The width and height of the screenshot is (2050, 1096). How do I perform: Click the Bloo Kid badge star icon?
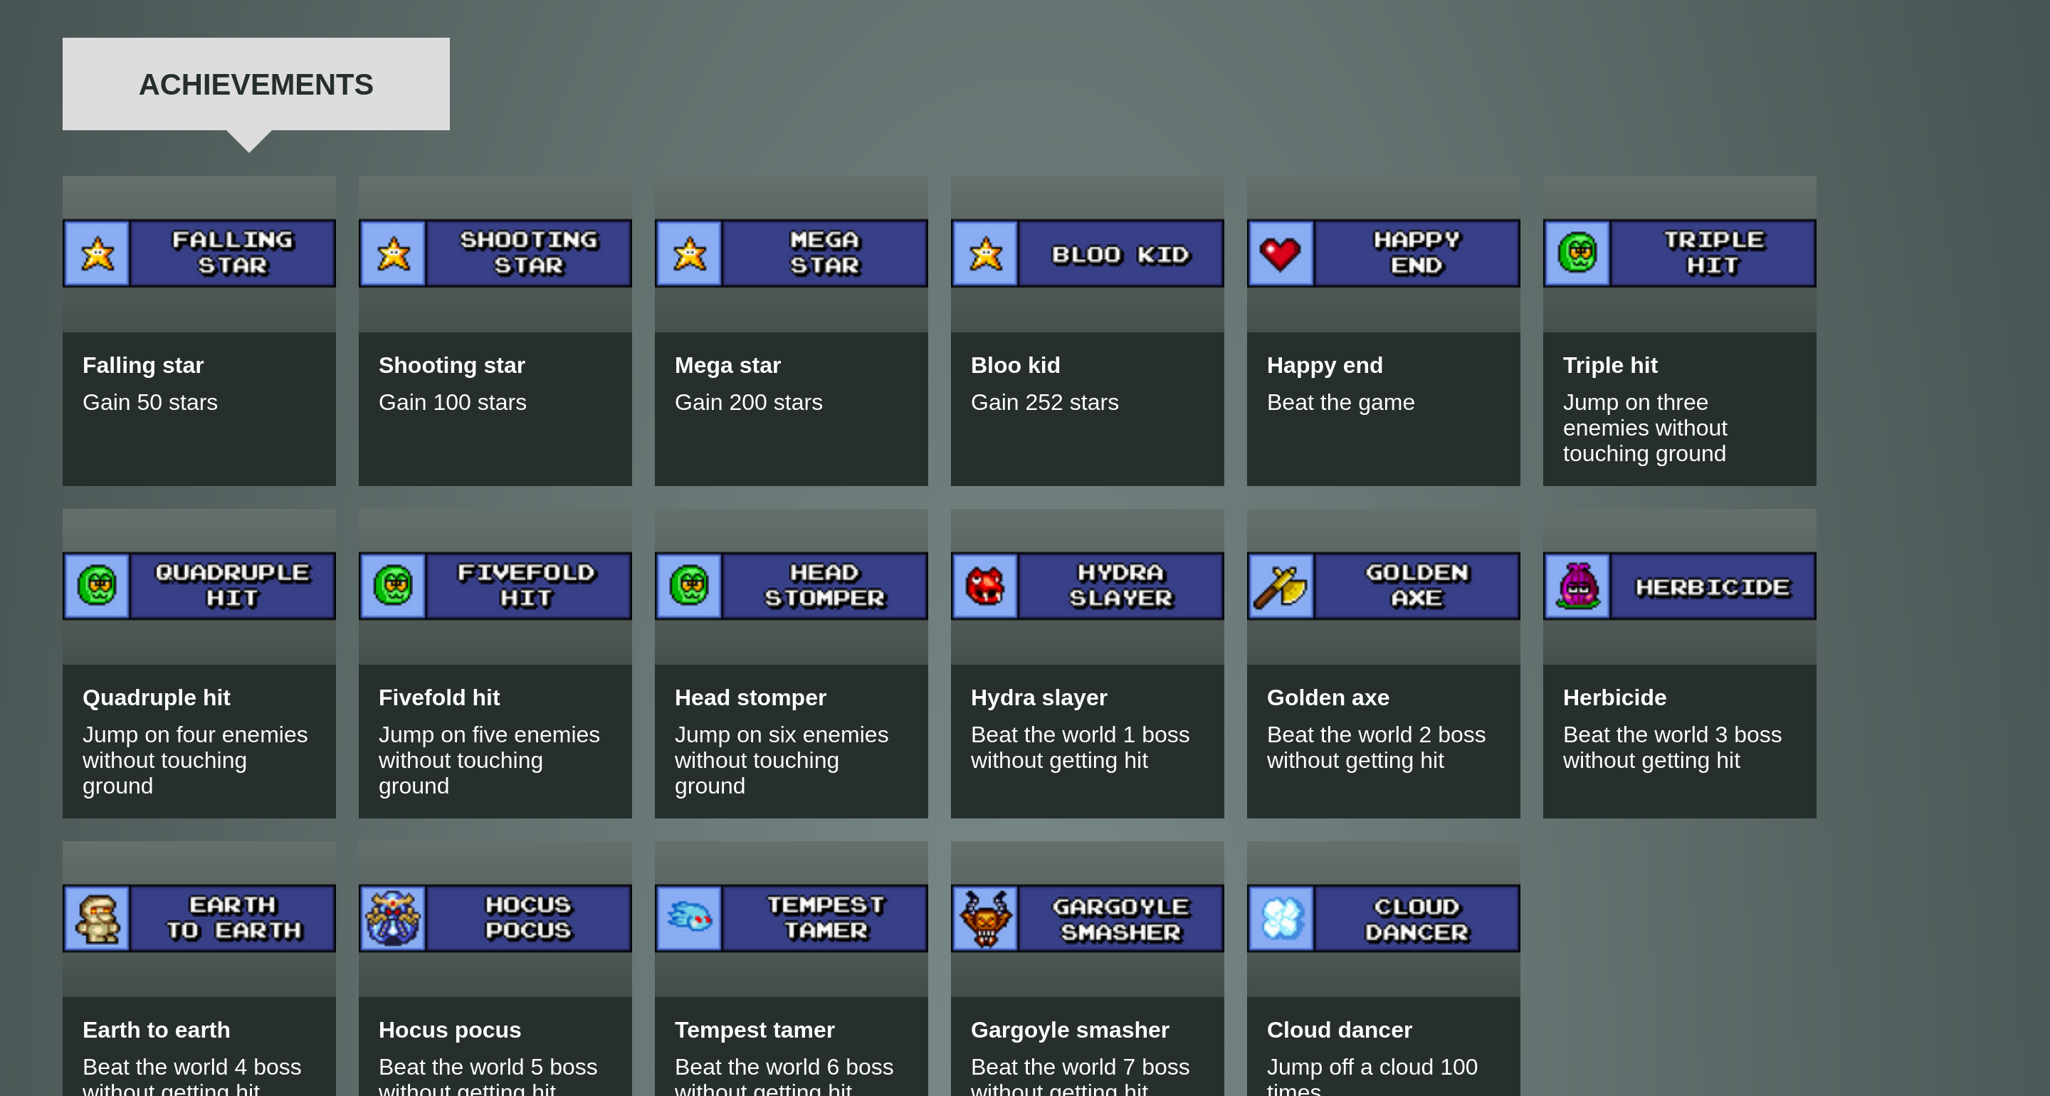(985, 254)
